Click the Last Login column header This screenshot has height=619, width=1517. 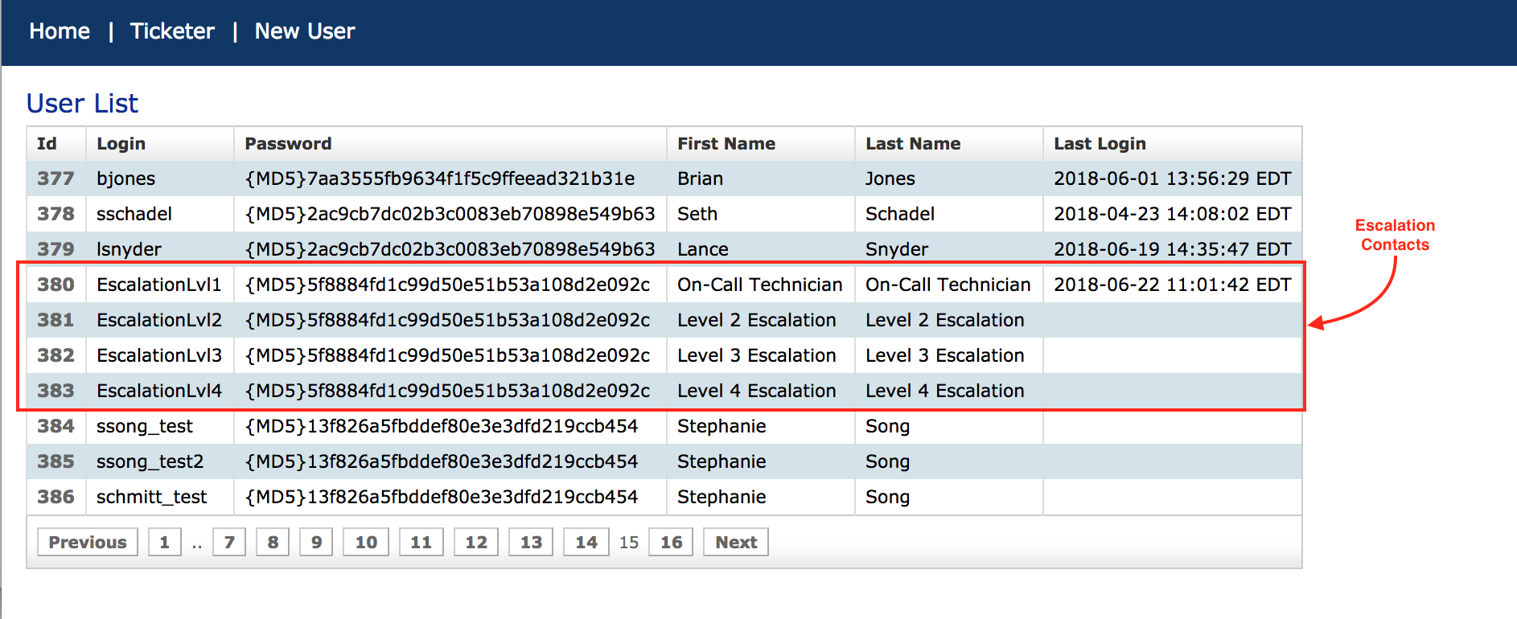(1100, 144)
